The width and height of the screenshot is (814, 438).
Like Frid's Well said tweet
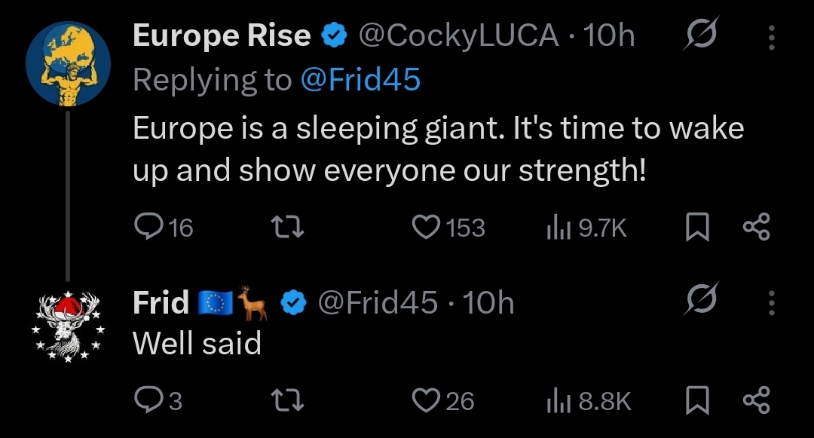pos(443,400)
